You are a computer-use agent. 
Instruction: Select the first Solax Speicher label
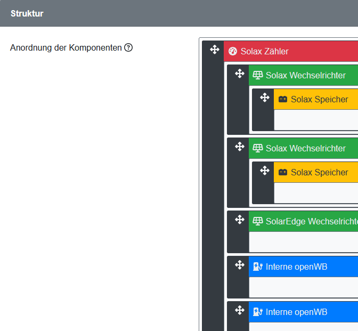320,99
